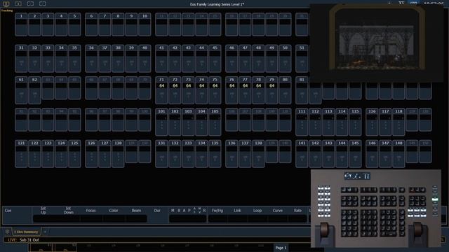Select channel 62 tile
The image size is (449, 252).
34,90
